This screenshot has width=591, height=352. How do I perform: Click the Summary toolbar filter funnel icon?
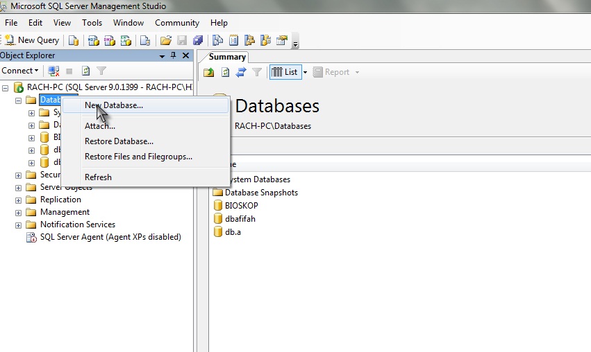pos(257,72)
